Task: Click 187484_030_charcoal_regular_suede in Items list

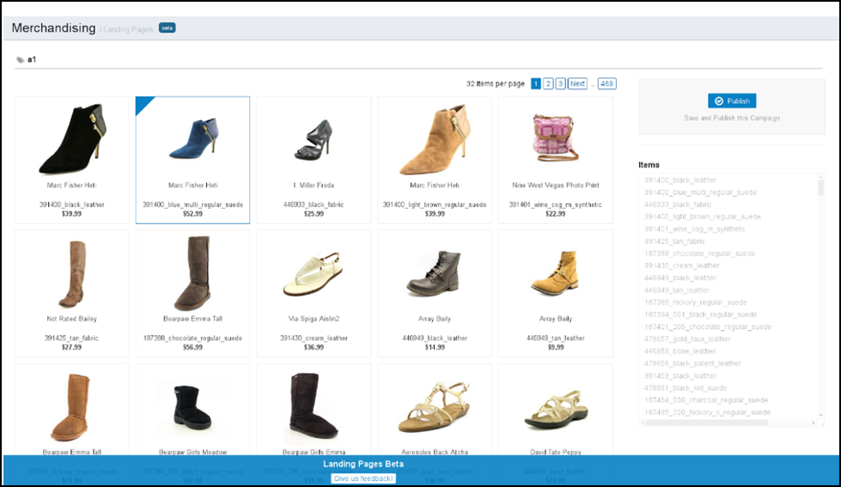Action: click(706, 400)
